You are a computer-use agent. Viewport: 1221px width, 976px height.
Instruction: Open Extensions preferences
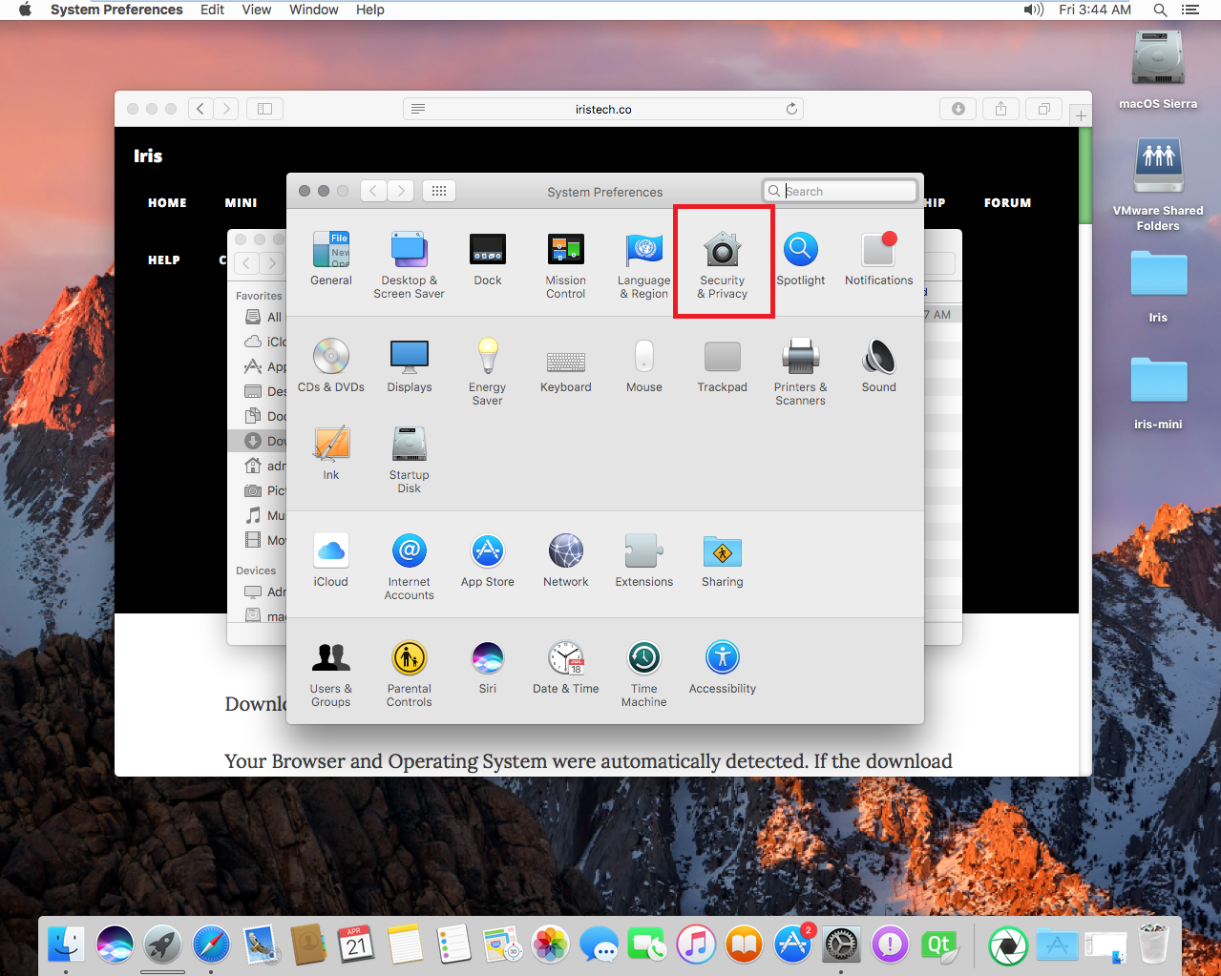pyautogui.click(x=644, y=560)
